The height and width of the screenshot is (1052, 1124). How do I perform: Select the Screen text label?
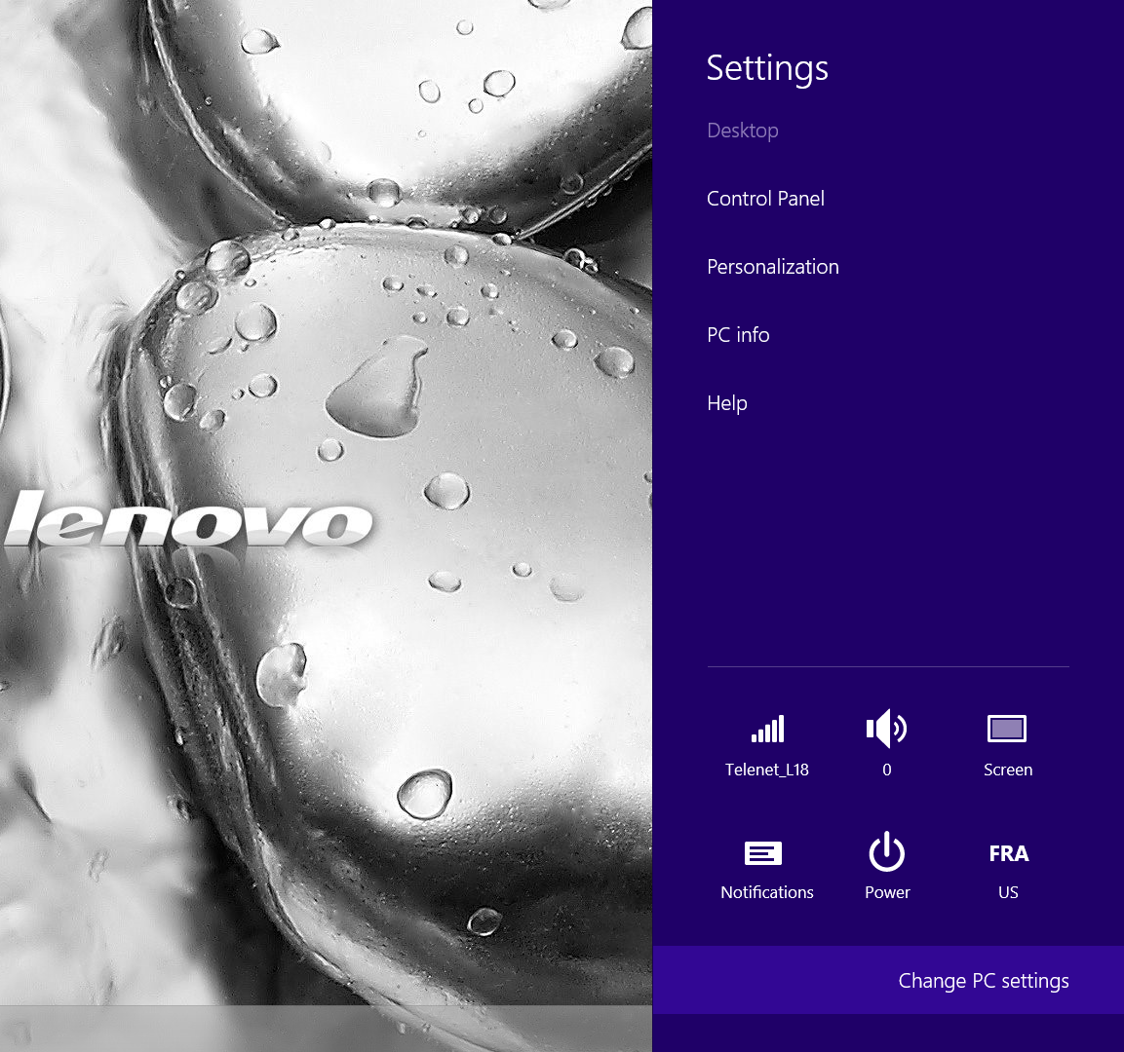(1007, 770)
